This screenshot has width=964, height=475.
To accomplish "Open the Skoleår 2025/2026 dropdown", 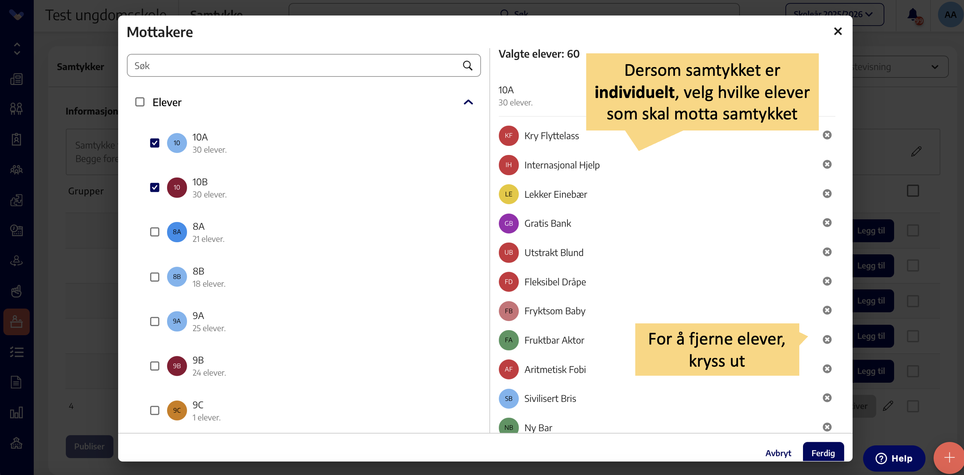I will (x=834, y=14).
